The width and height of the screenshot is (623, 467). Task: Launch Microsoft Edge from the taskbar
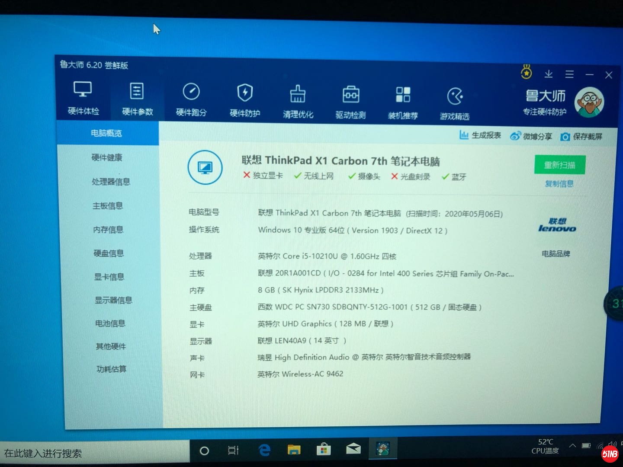[x=264, y=450]
